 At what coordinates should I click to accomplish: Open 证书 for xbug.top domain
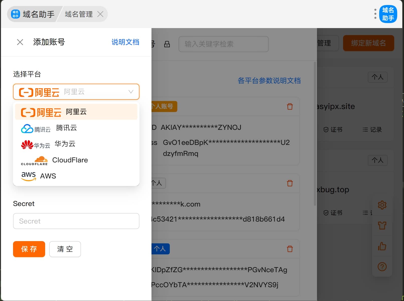click(333, 213)
